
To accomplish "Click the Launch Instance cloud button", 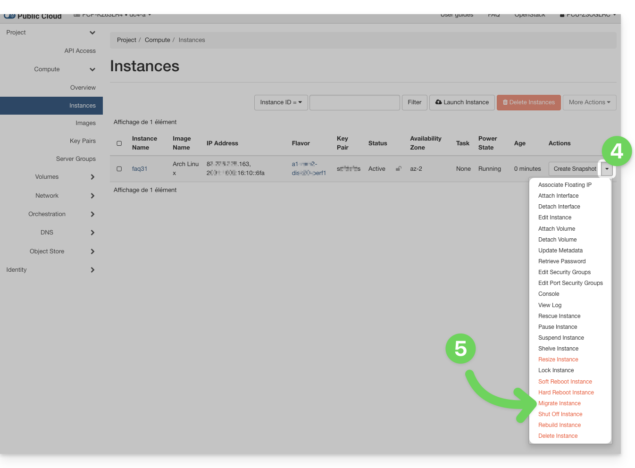I will [x=462, y=102].
